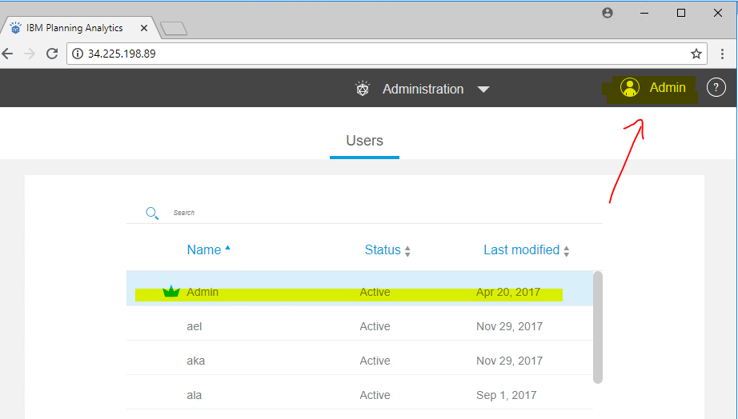
Task: Expand the Administration dropdown arrow
Action: click(x=483, y=90)
